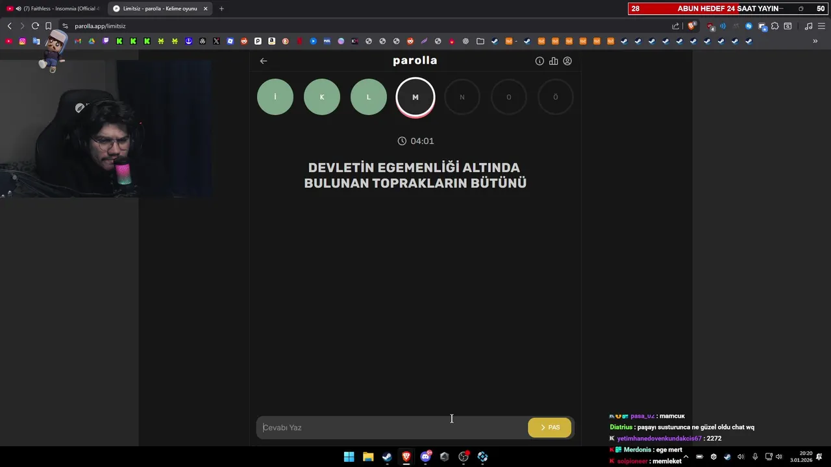Open the music note media control icon

pyautogui.click(x=808, y=26)
